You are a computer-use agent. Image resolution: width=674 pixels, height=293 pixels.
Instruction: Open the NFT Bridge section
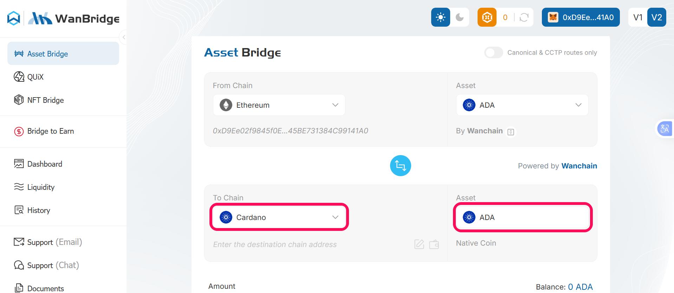coord(45,100)
